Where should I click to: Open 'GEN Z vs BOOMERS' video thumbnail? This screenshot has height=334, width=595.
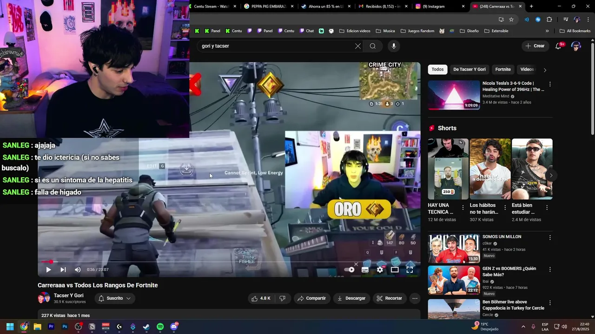[x=454, y=280]
